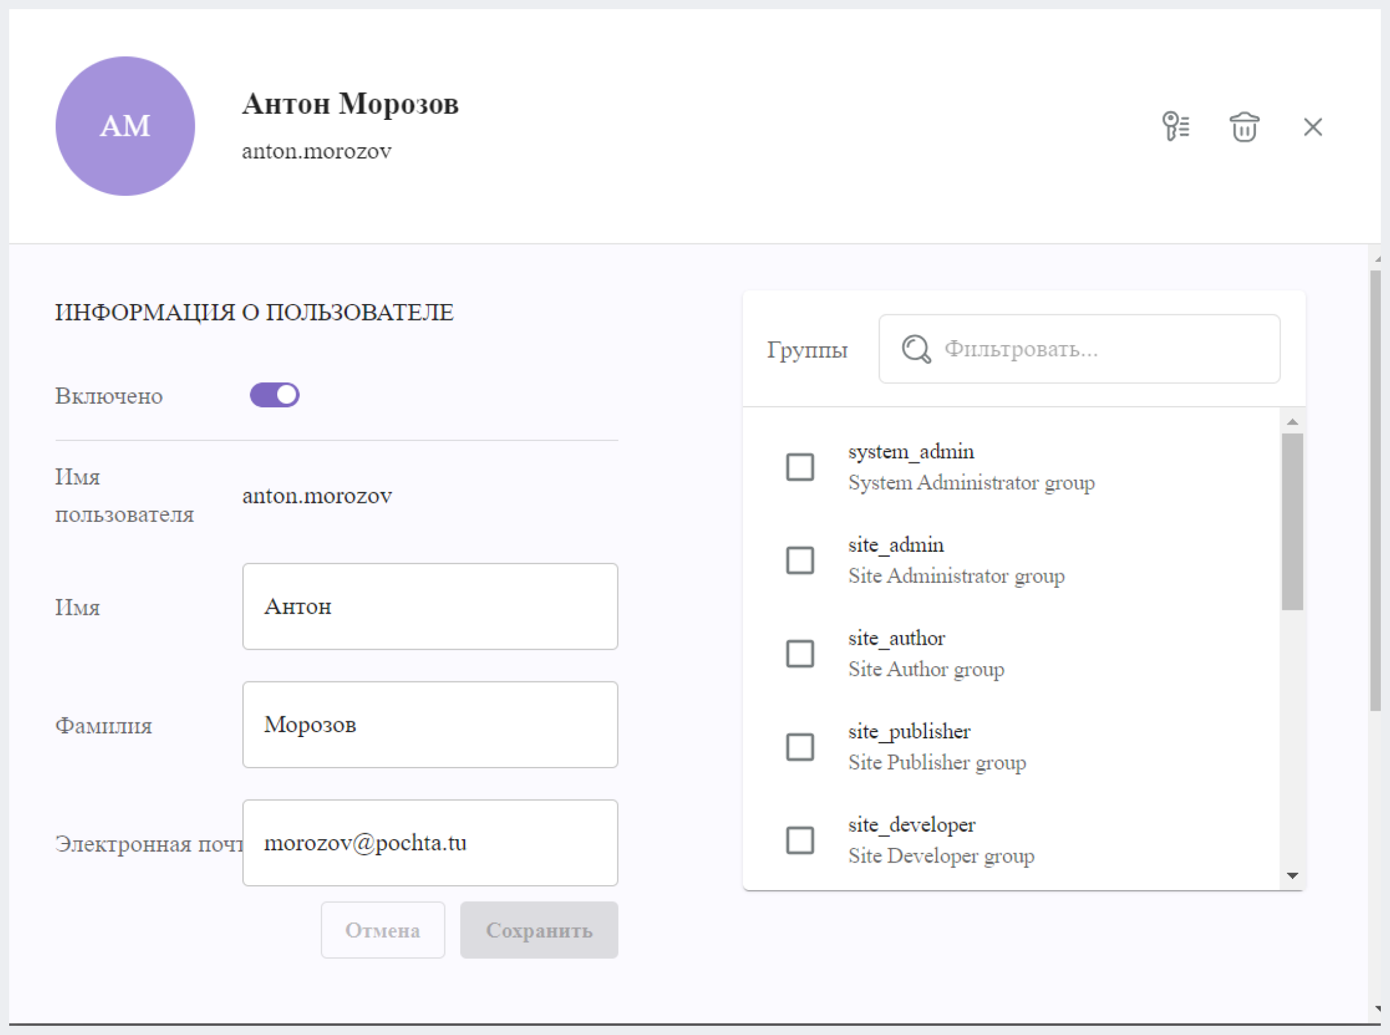Click the AM avatar circle
Viewport: 1390px width, 1035px height.
click(x=125, y=126)
